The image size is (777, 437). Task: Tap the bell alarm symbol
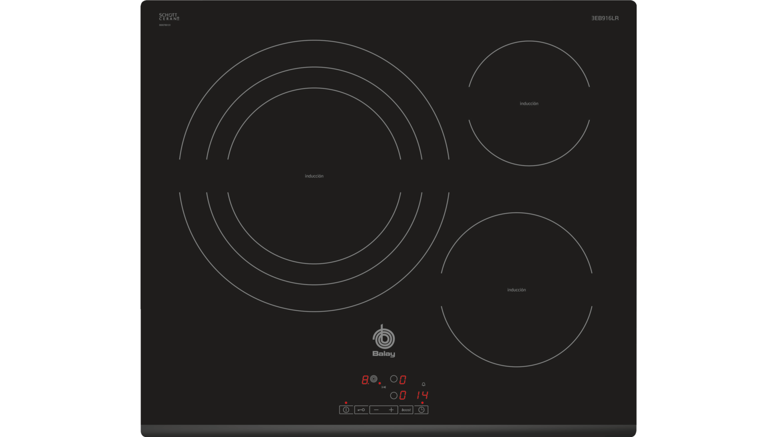(423, 384)
